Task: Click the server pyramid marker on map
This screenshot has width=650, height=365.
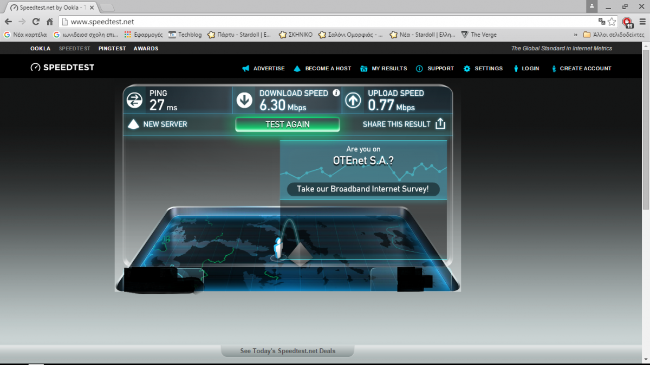Action: pos(300,254)
